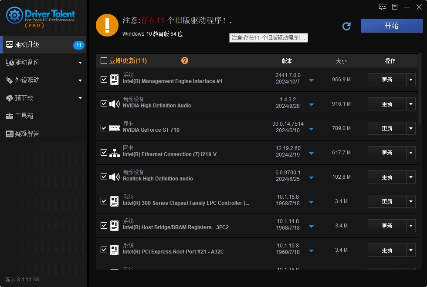Expand version list for GeForce GT 710
The height and width of the screenshot is (287, 427).
(311, 129)
